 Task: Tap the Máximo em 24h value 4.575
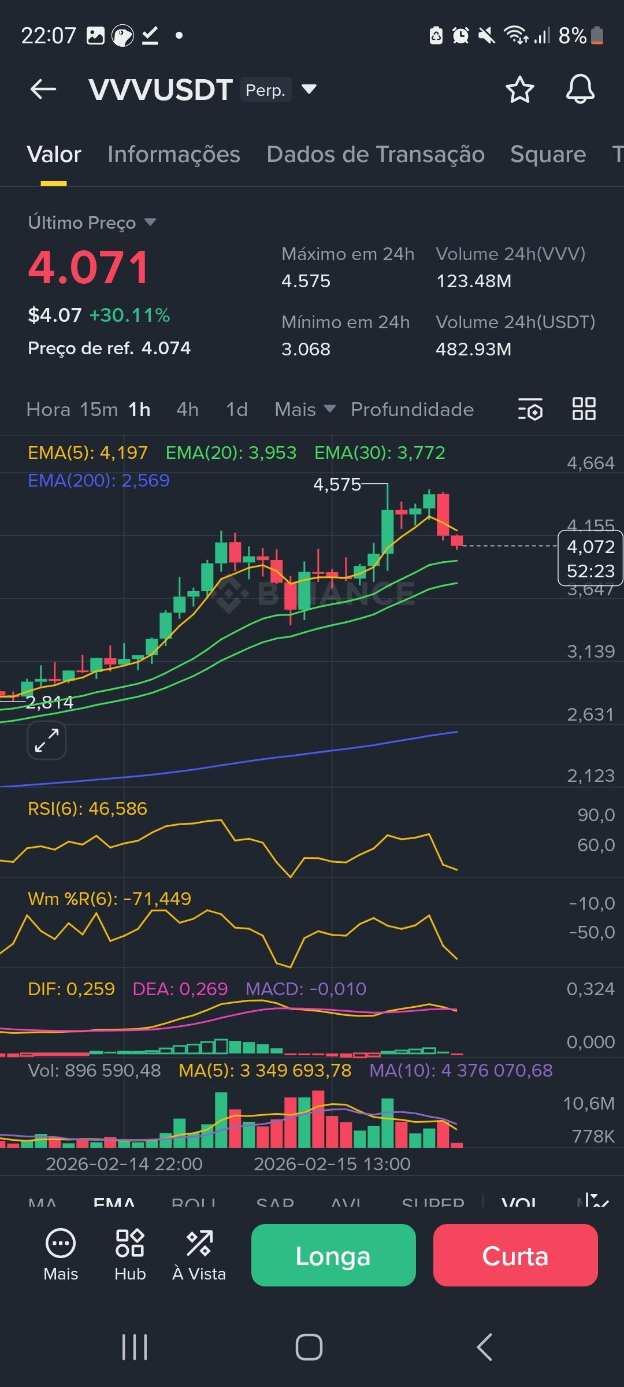(x=306, y=281)
